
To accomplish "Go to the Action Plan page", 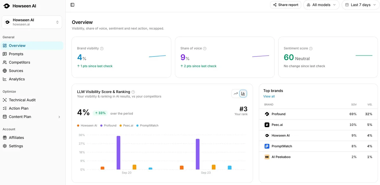I will tap(32, 108).
